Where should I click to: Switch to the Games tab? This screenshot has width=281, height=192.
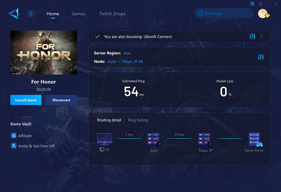[78, 14]
